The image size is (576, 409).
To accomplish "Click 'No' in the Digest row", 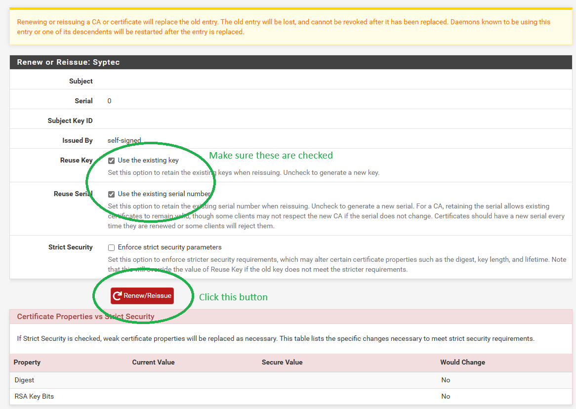I will (x=446, y=380).
